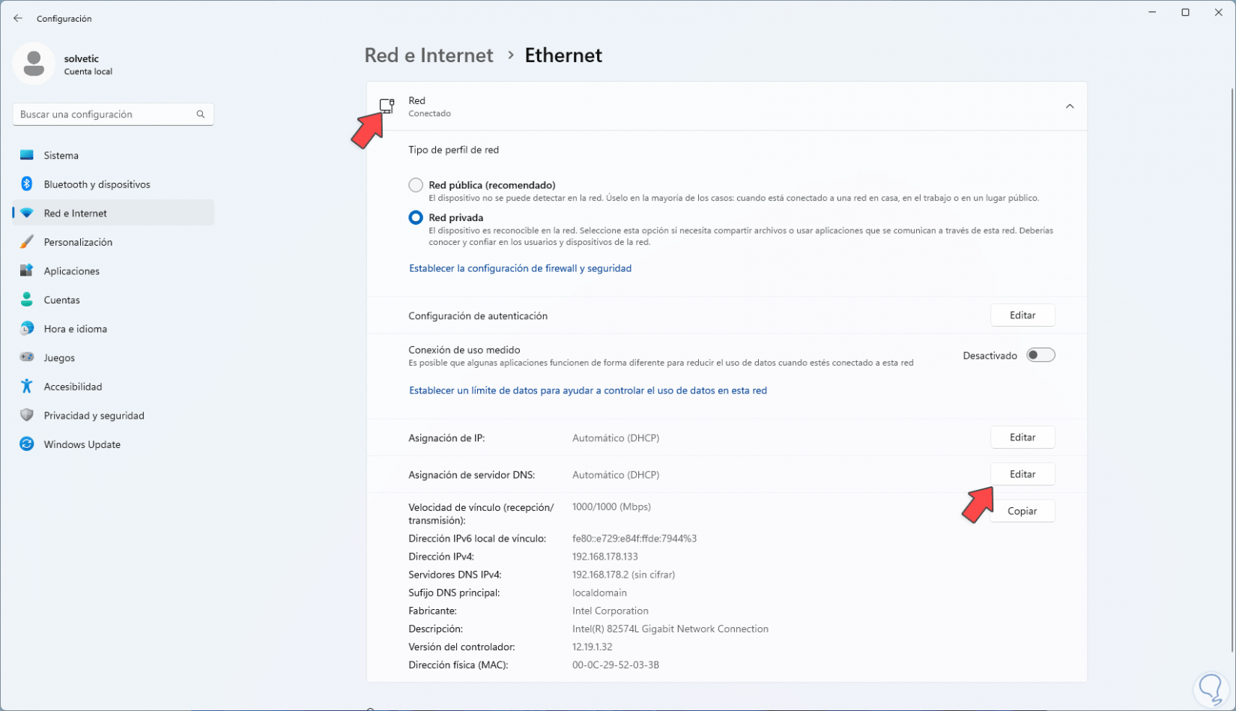Open Red e Internet from breadcrumb
This screenshot has height=711, width=1236.
pyautogui.click(x=428, y=55)
